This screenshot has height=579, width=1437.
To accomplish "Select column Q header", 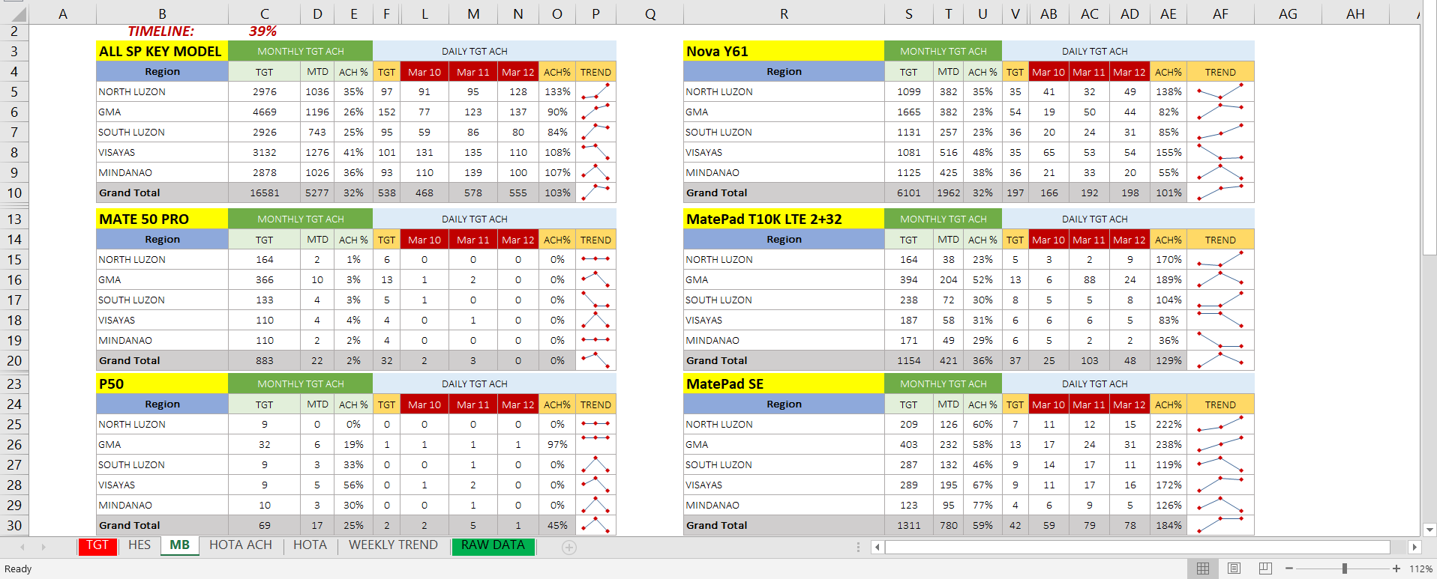I will click(x=650, y=14).
